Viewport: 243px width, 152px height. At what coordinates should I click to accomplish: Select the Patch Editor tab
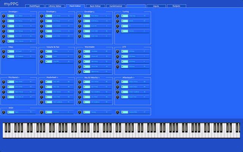point(75,6)
